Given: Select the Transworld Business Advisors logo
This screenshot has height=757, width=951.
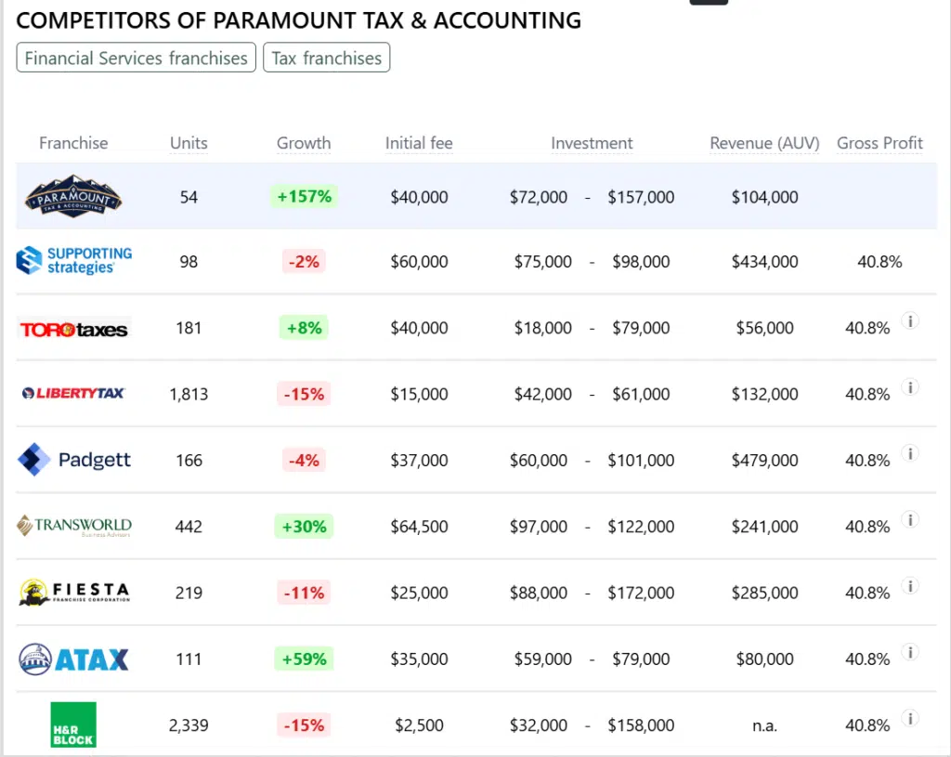Looking at the screenshot, I should (74, 527).
